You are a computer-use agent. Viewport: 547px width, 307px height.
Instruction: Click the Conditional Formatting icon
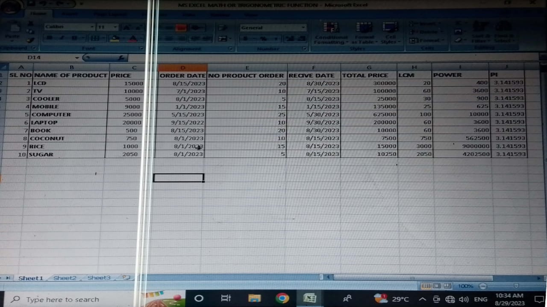coord(331,32)
